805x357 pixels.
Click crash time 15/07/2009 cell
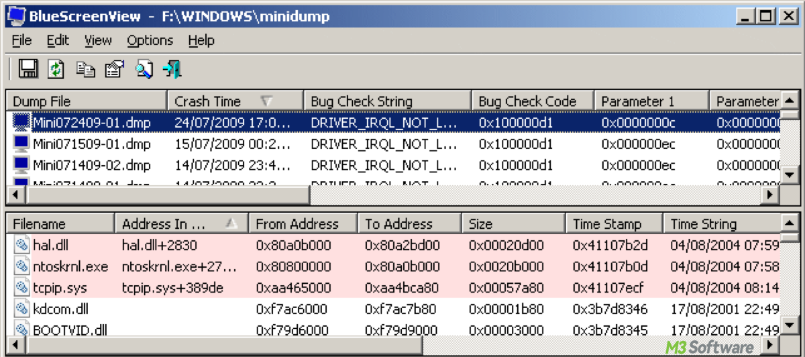pos(234,144)
